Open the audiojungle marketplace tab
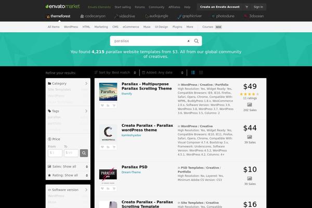 pyautogui.click(x=157, y=16)
